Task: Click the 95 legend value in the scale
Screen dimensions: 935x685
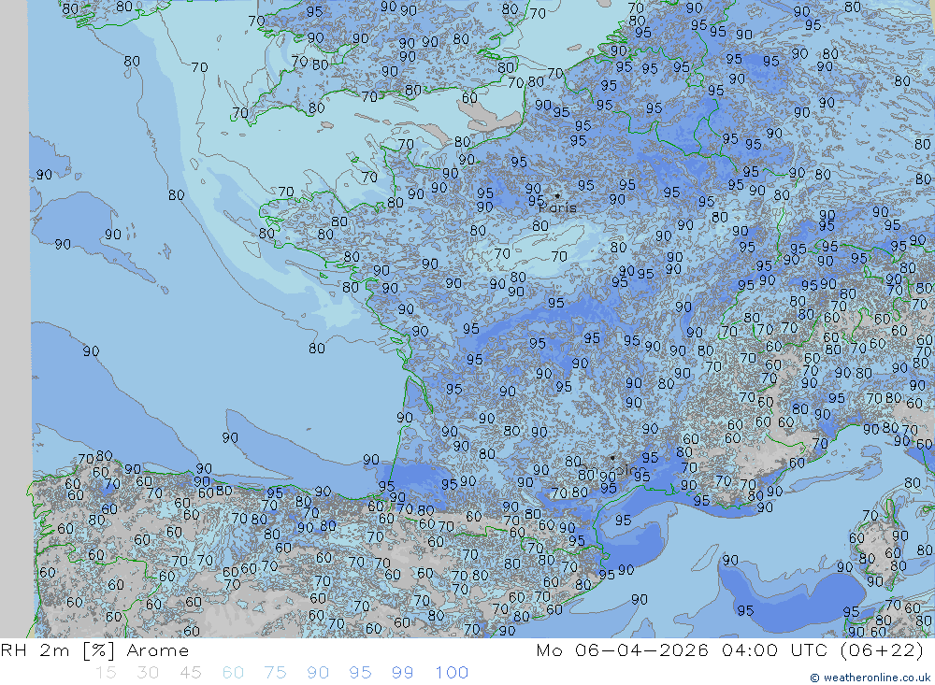Action: (x=360, y=673)
